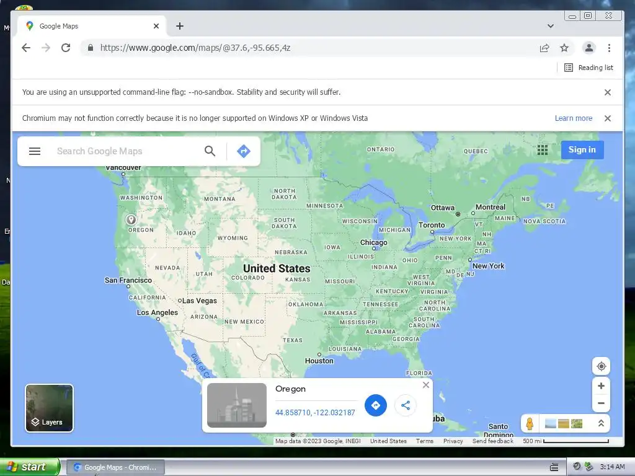This screenshot has width=635, height=476.
Task: Click the United States country label
Action: coord(277,268)
